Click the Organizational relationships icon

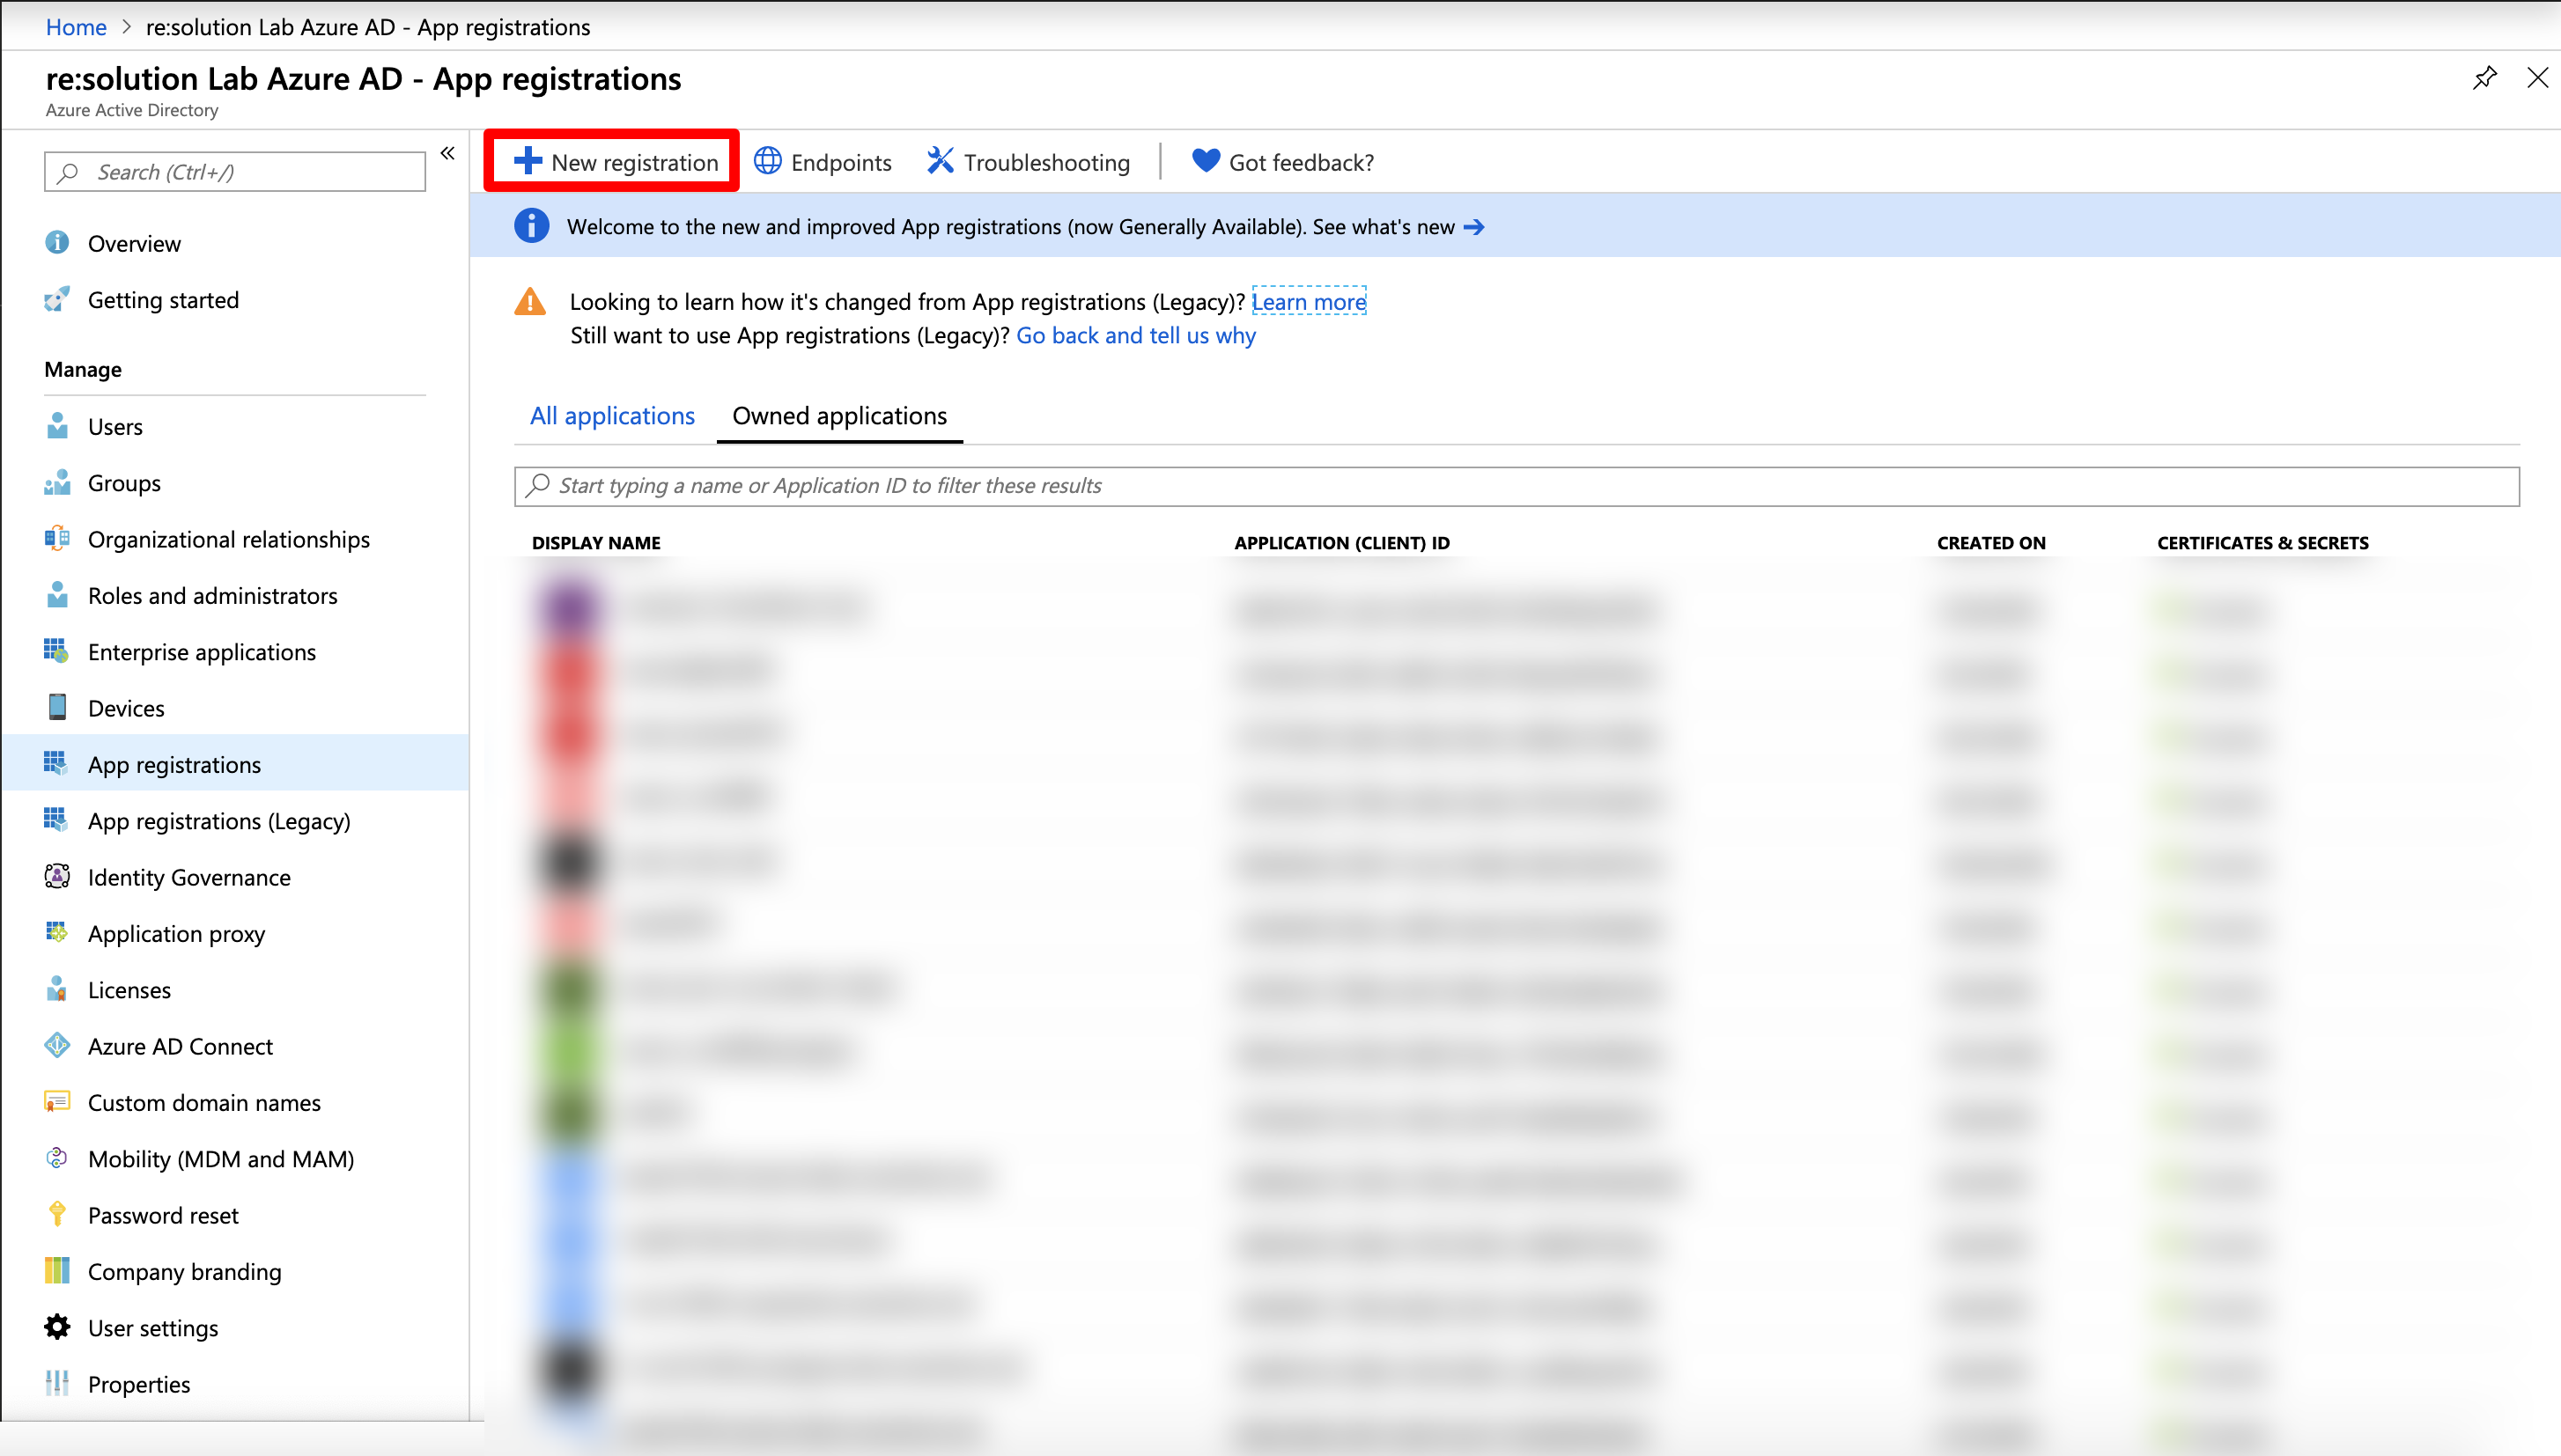coord(57,538)
